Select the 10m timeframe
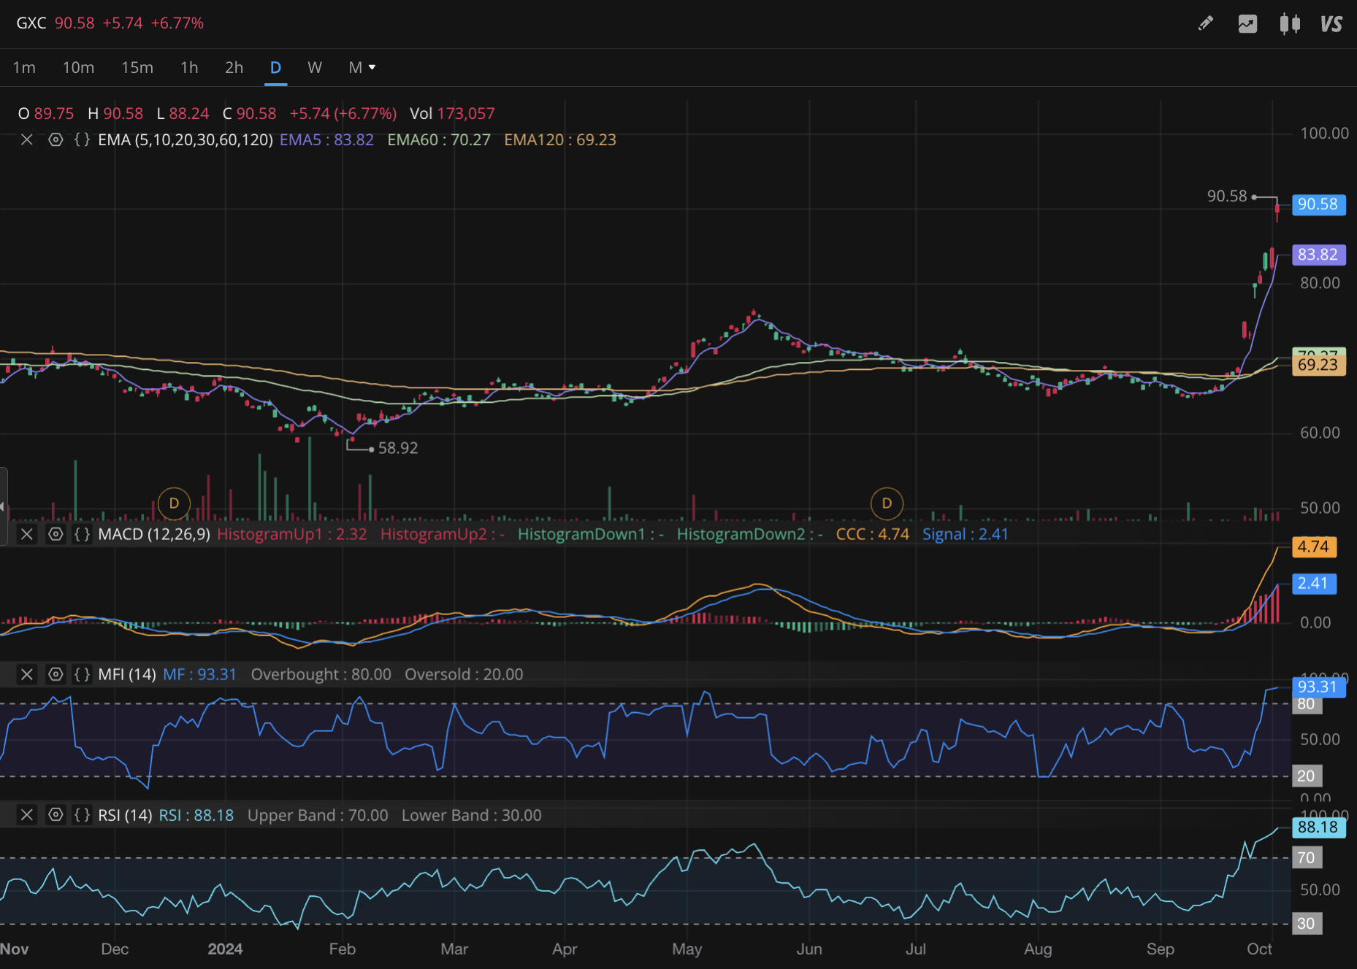This screenshot has width=1357, height=969. pyautogui.click(x=78, y=67)
